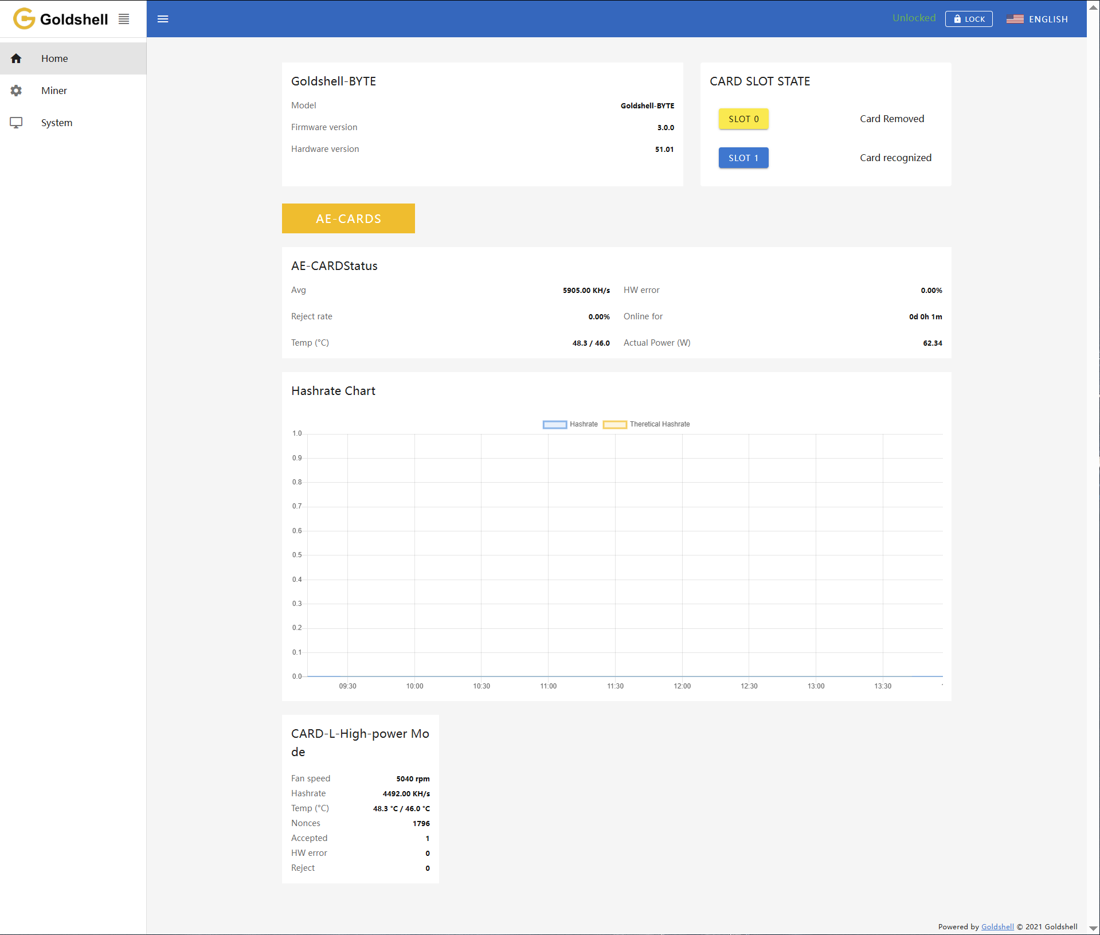Click the Hardware version value 51.01

[x=664, y=150]
